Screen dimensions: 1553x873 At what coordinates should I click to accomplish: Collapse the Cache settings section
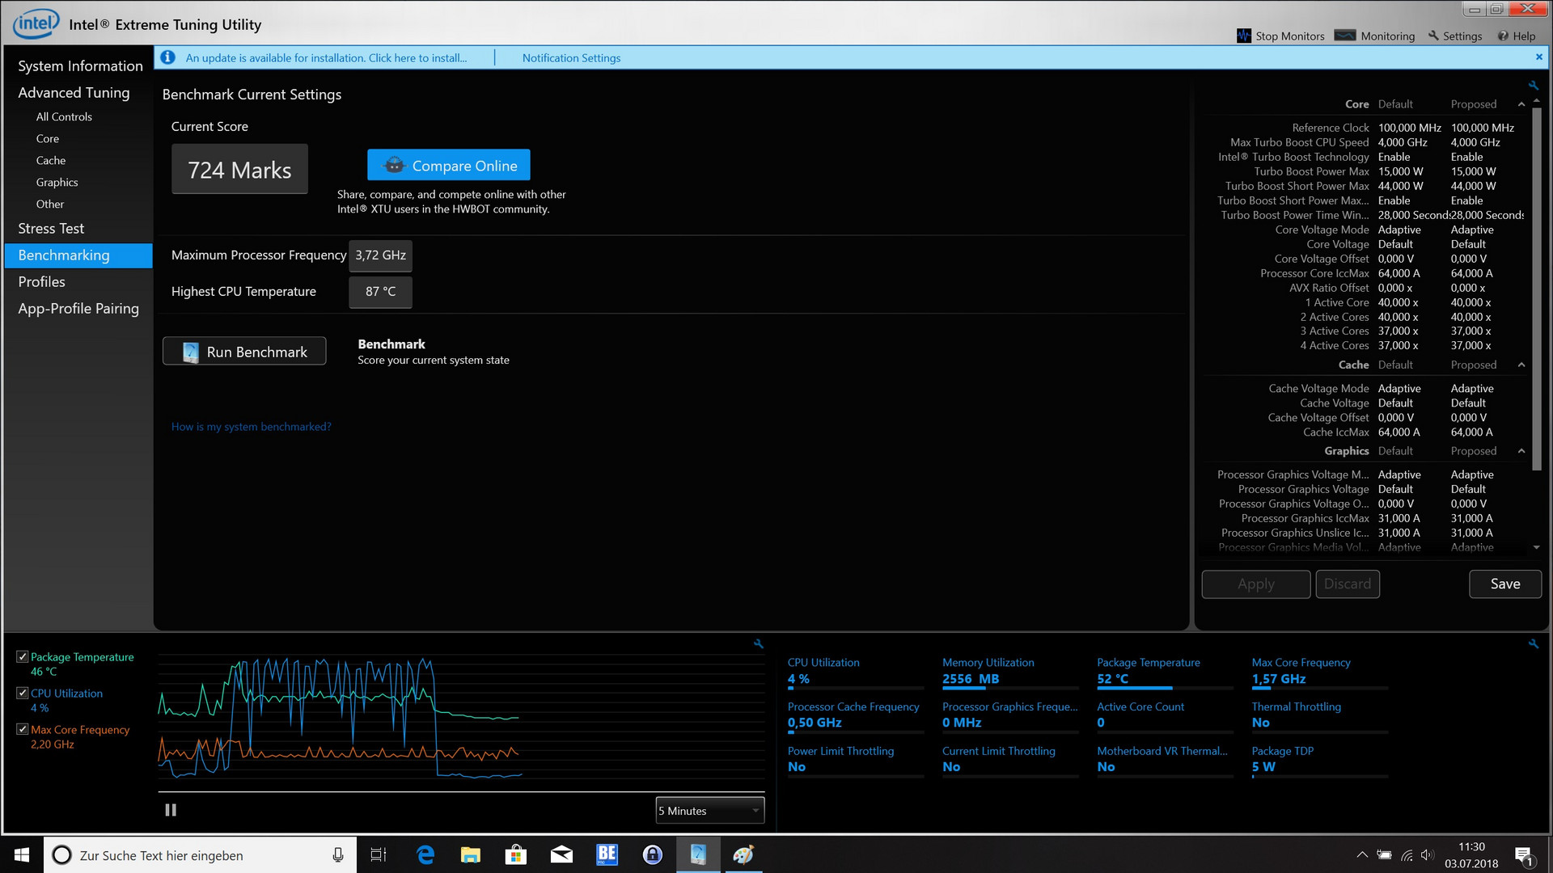pyautogui.click(x=1521, y=365)
